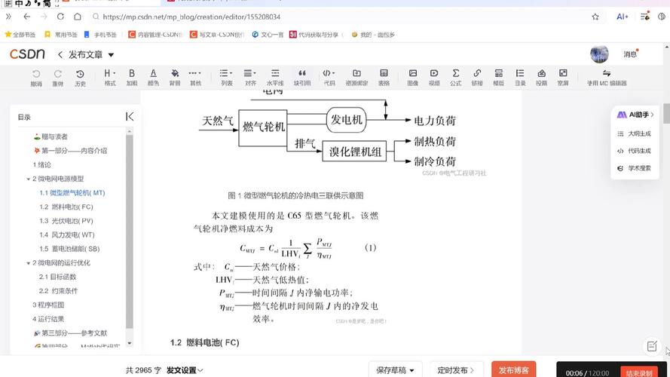Viewport: 670px width, 377px height.
Task: Open the AI助手 panel header
Action: click(635, 115)
